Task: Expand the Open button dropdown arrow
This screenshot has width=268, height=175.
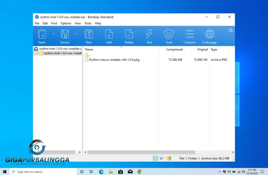Action: tap(53, 34)
